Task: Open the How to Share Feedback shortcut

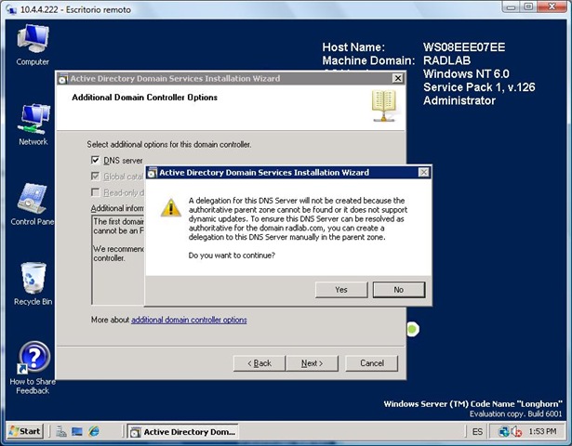Action: click(33, 361)
